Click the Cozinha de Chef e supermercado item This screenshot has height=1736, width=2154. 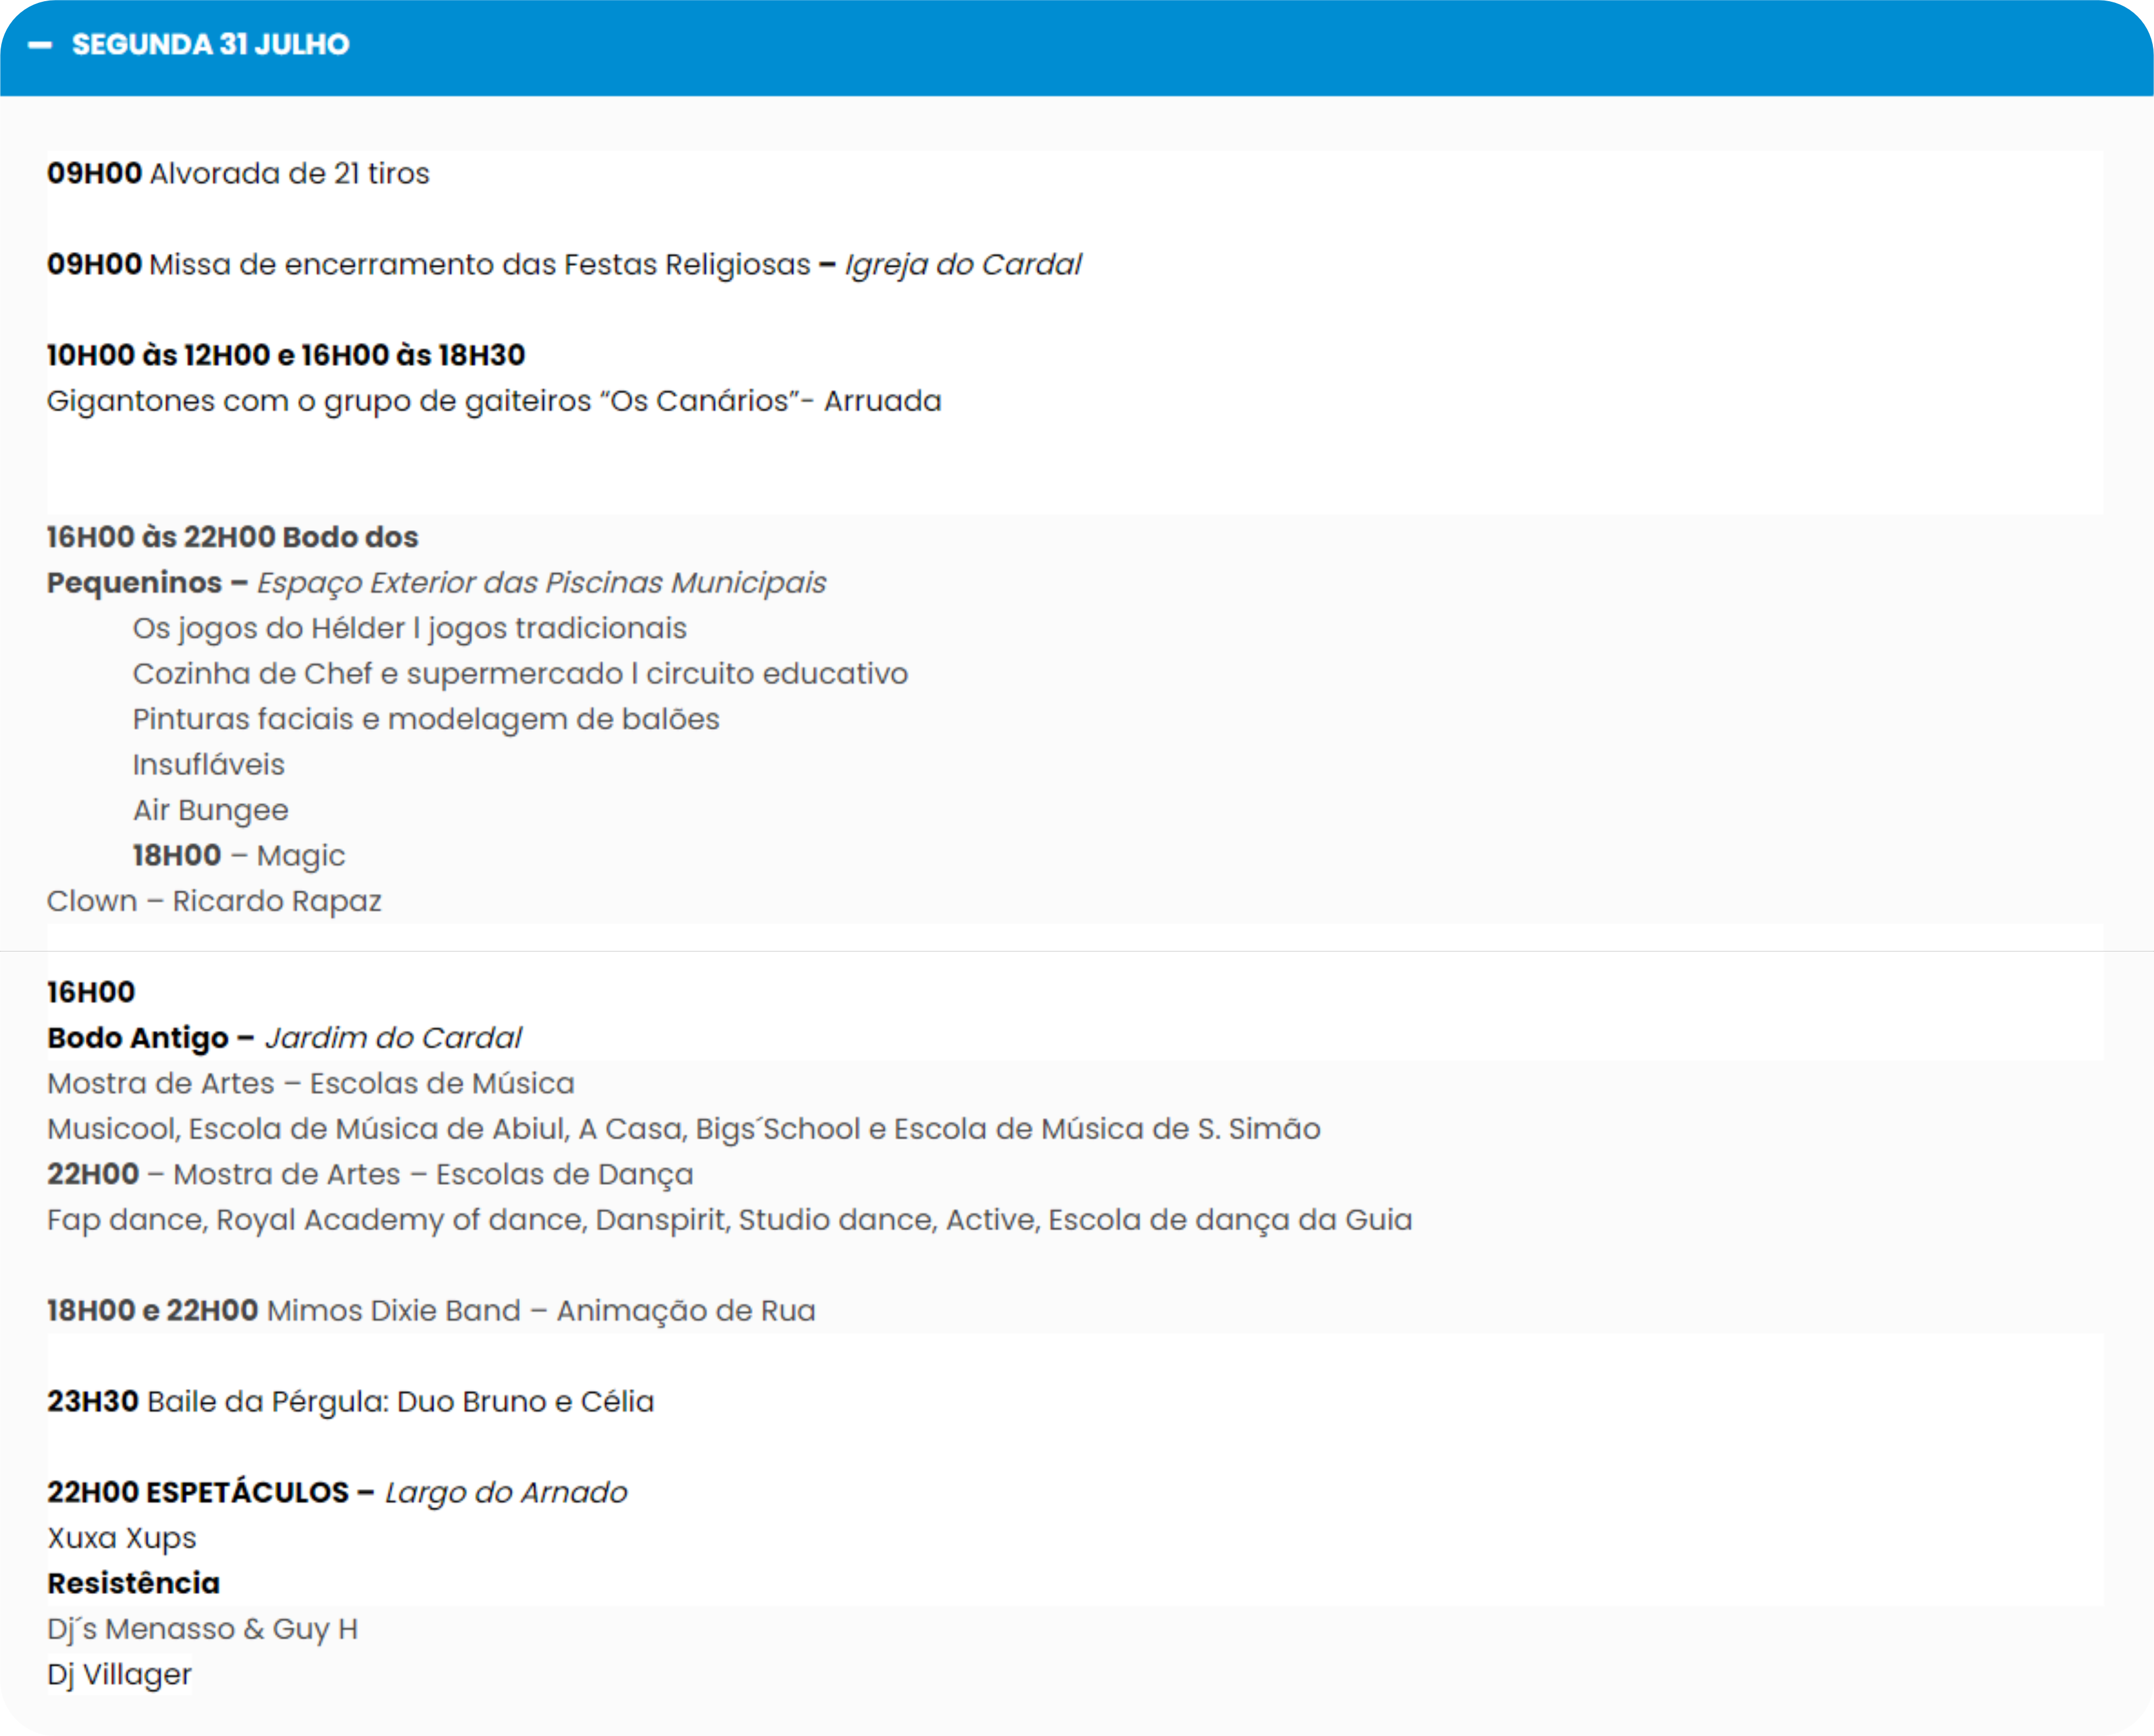[x=519, y=674]
